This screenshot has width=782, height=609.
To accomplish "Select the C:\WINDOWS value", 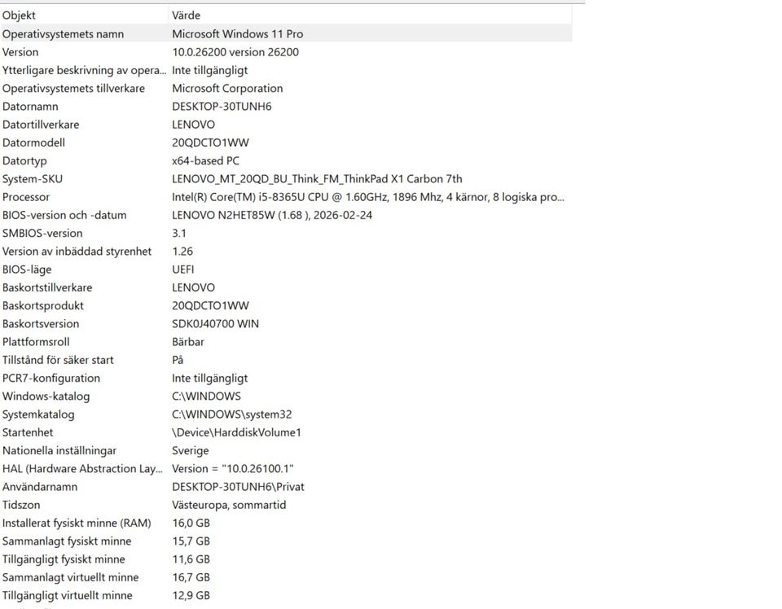I will point(206,397).
